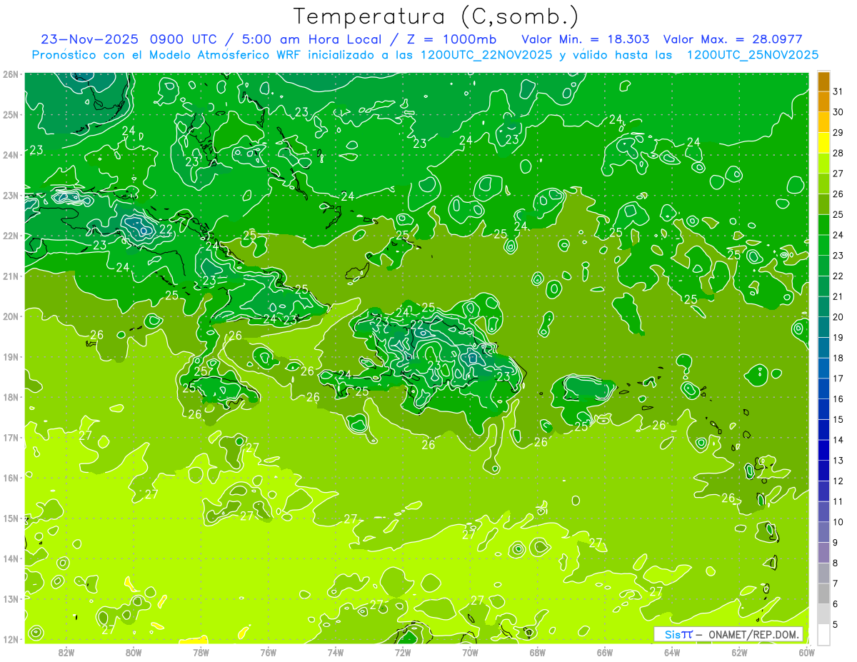Click the longitude axis label 66W
The width and height of the screenshot is (857, 662).
[605, 652]
